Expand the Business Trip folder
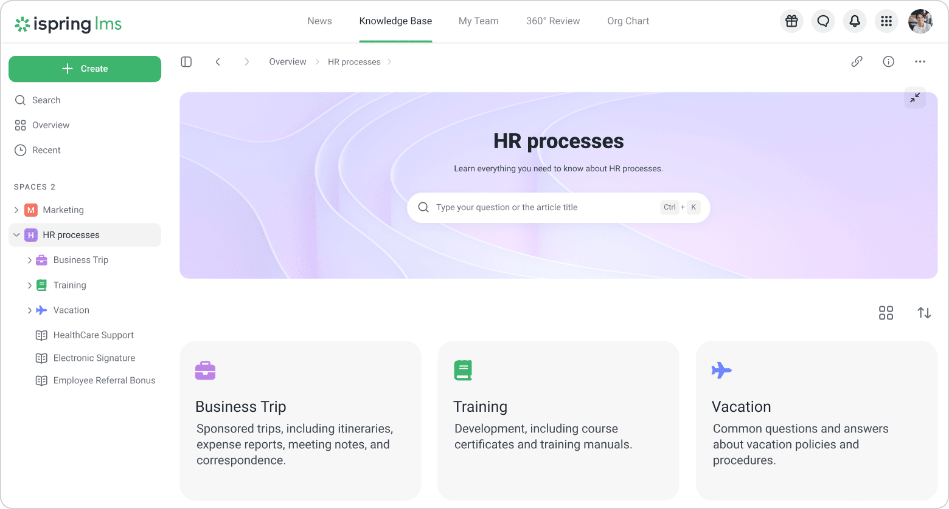The height and width of the screenshot is (509, 949). coord(29,260)
